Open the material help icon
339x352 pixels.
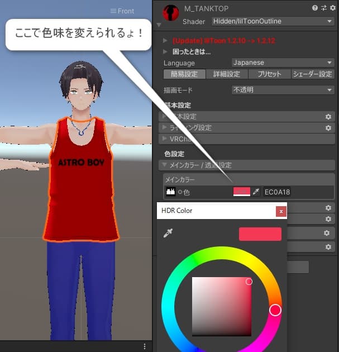point(315,8)
